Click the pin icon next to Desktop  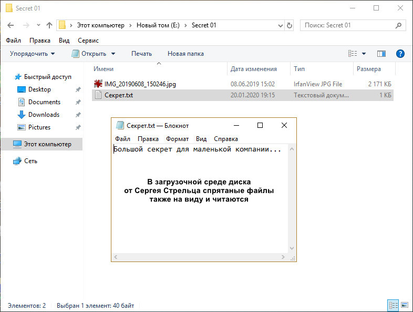pos(78,89)
